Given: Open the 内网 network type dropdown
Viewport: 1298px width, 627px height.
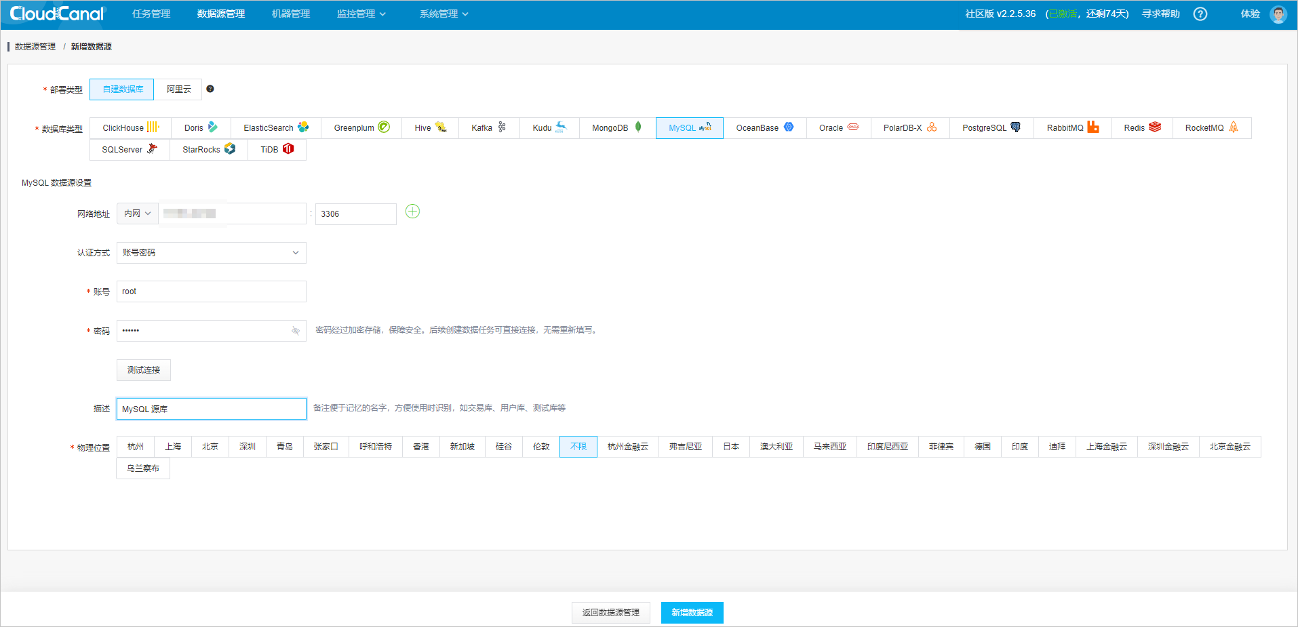Looking at the screenshot, I should 137,213.
